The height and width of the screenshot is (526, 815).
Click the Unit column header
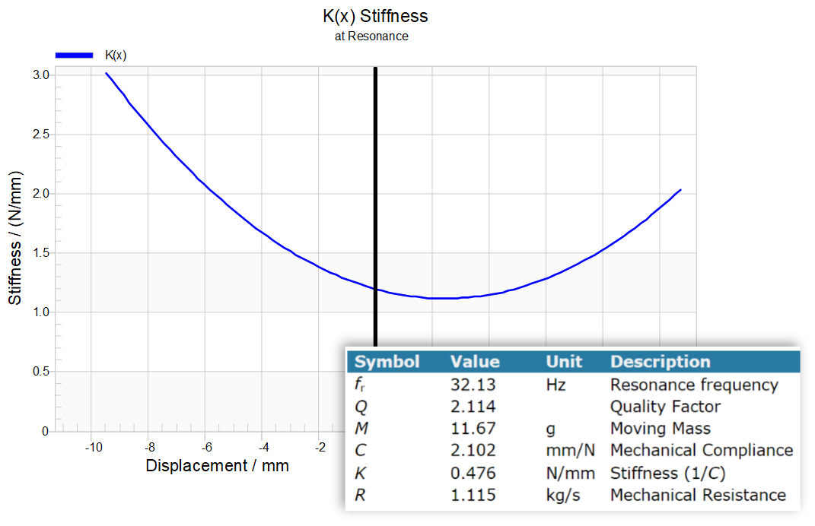564,362
